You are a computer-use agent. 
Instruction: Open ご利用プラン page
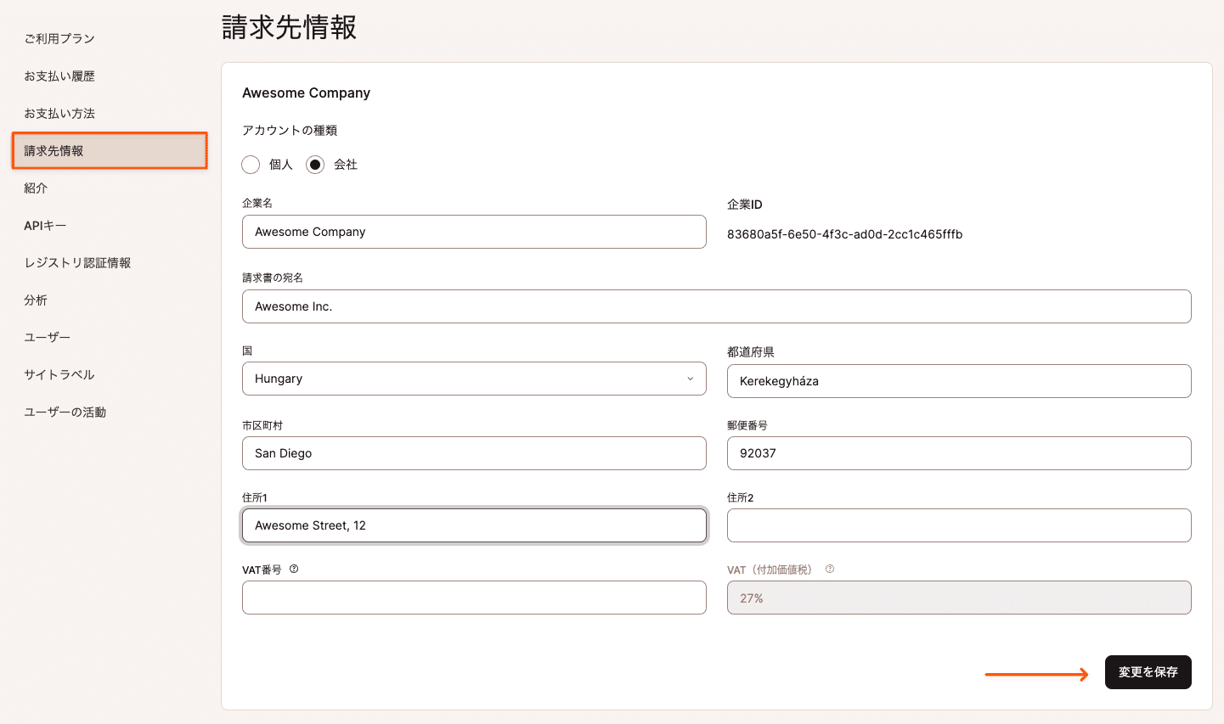[59, 38]
